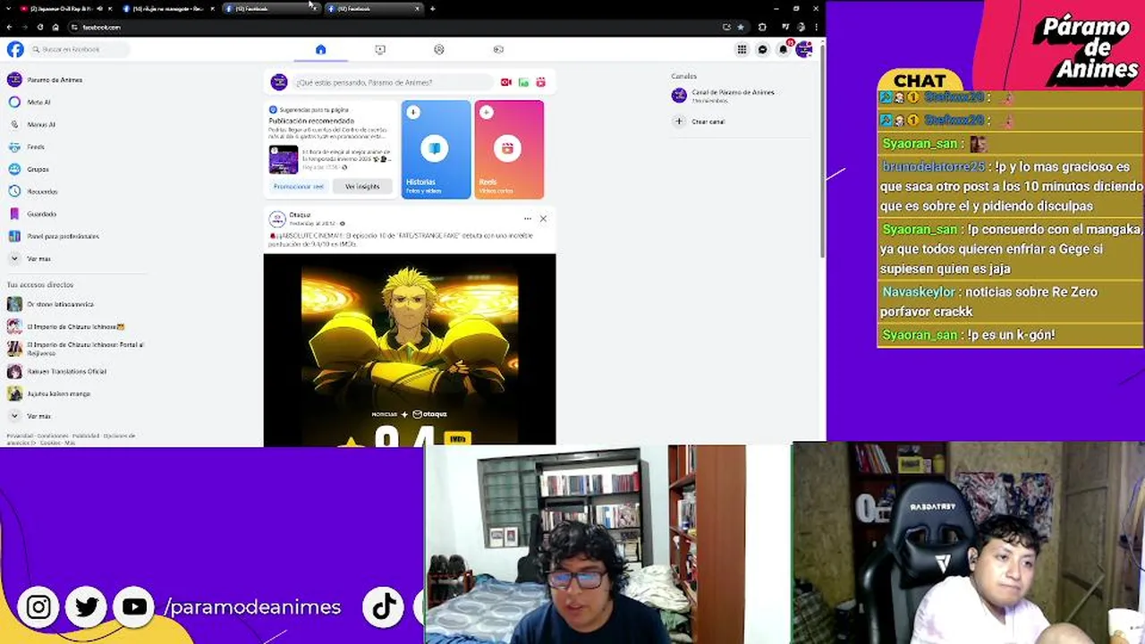Switch to the Japanese Chill Rap browser tab
The height and width of the screenshot is (644, 1145).
click(61, 8)
